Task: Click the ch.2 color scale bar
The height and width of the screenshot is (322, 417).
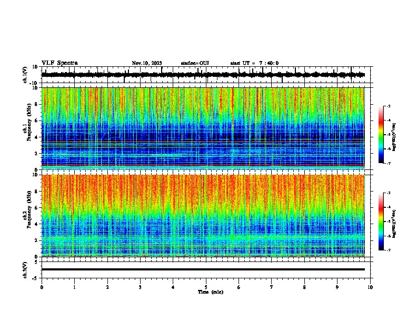Action: point(381,222)
